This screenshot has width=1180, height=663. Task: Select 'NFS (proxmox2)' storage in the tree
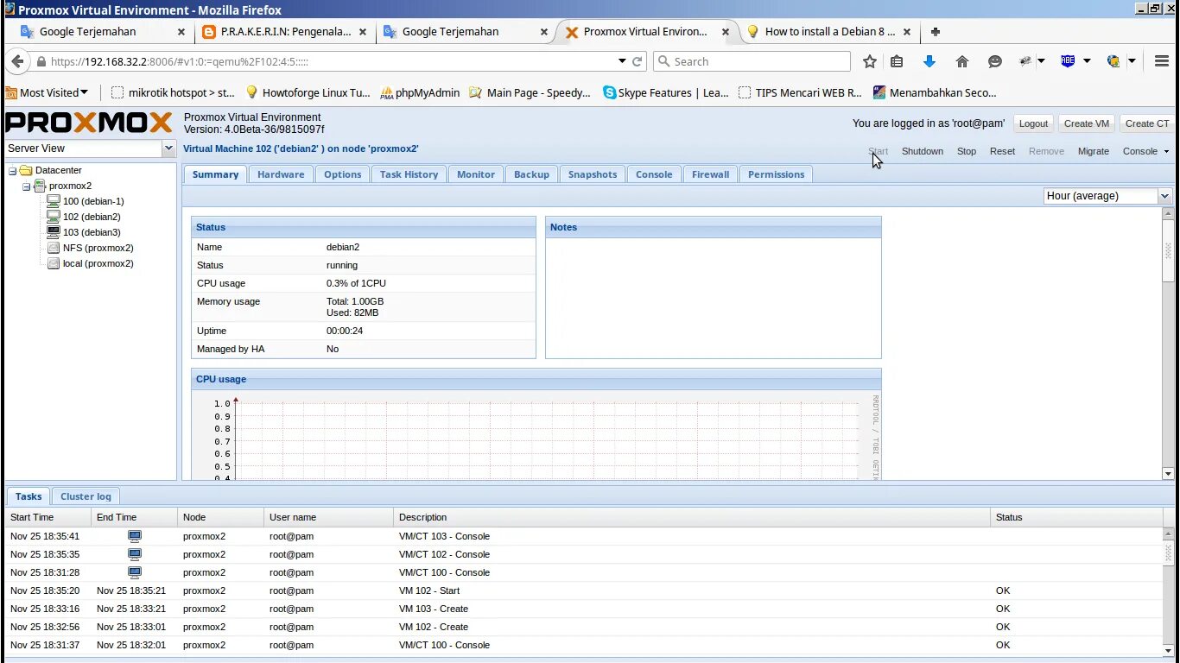tap(98, 248)
